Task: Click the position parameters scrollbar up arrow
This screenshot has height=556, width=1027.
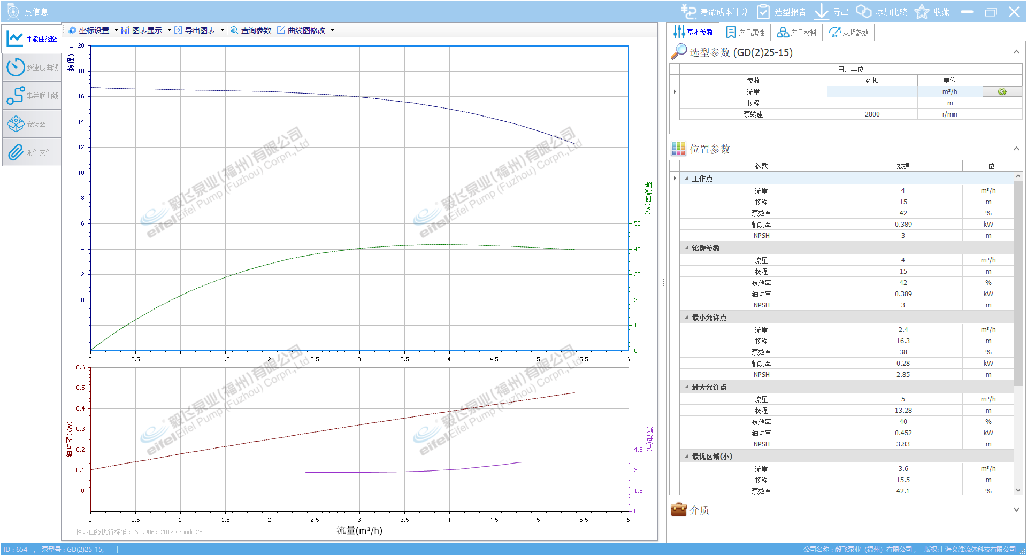Action: [1018, 176]
